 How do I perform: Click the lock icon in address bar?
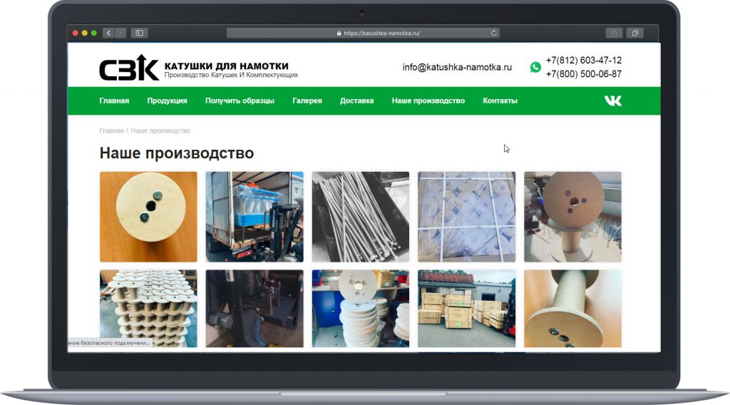pos(339,34)
